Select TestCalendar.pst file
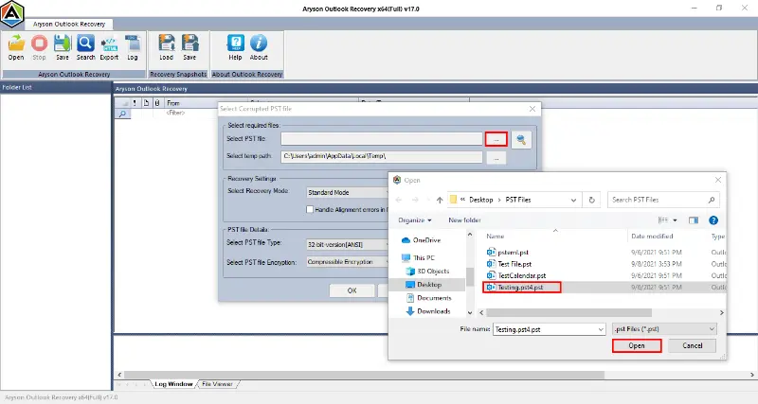This screenshot has width=758, height=404. point(515,275)
